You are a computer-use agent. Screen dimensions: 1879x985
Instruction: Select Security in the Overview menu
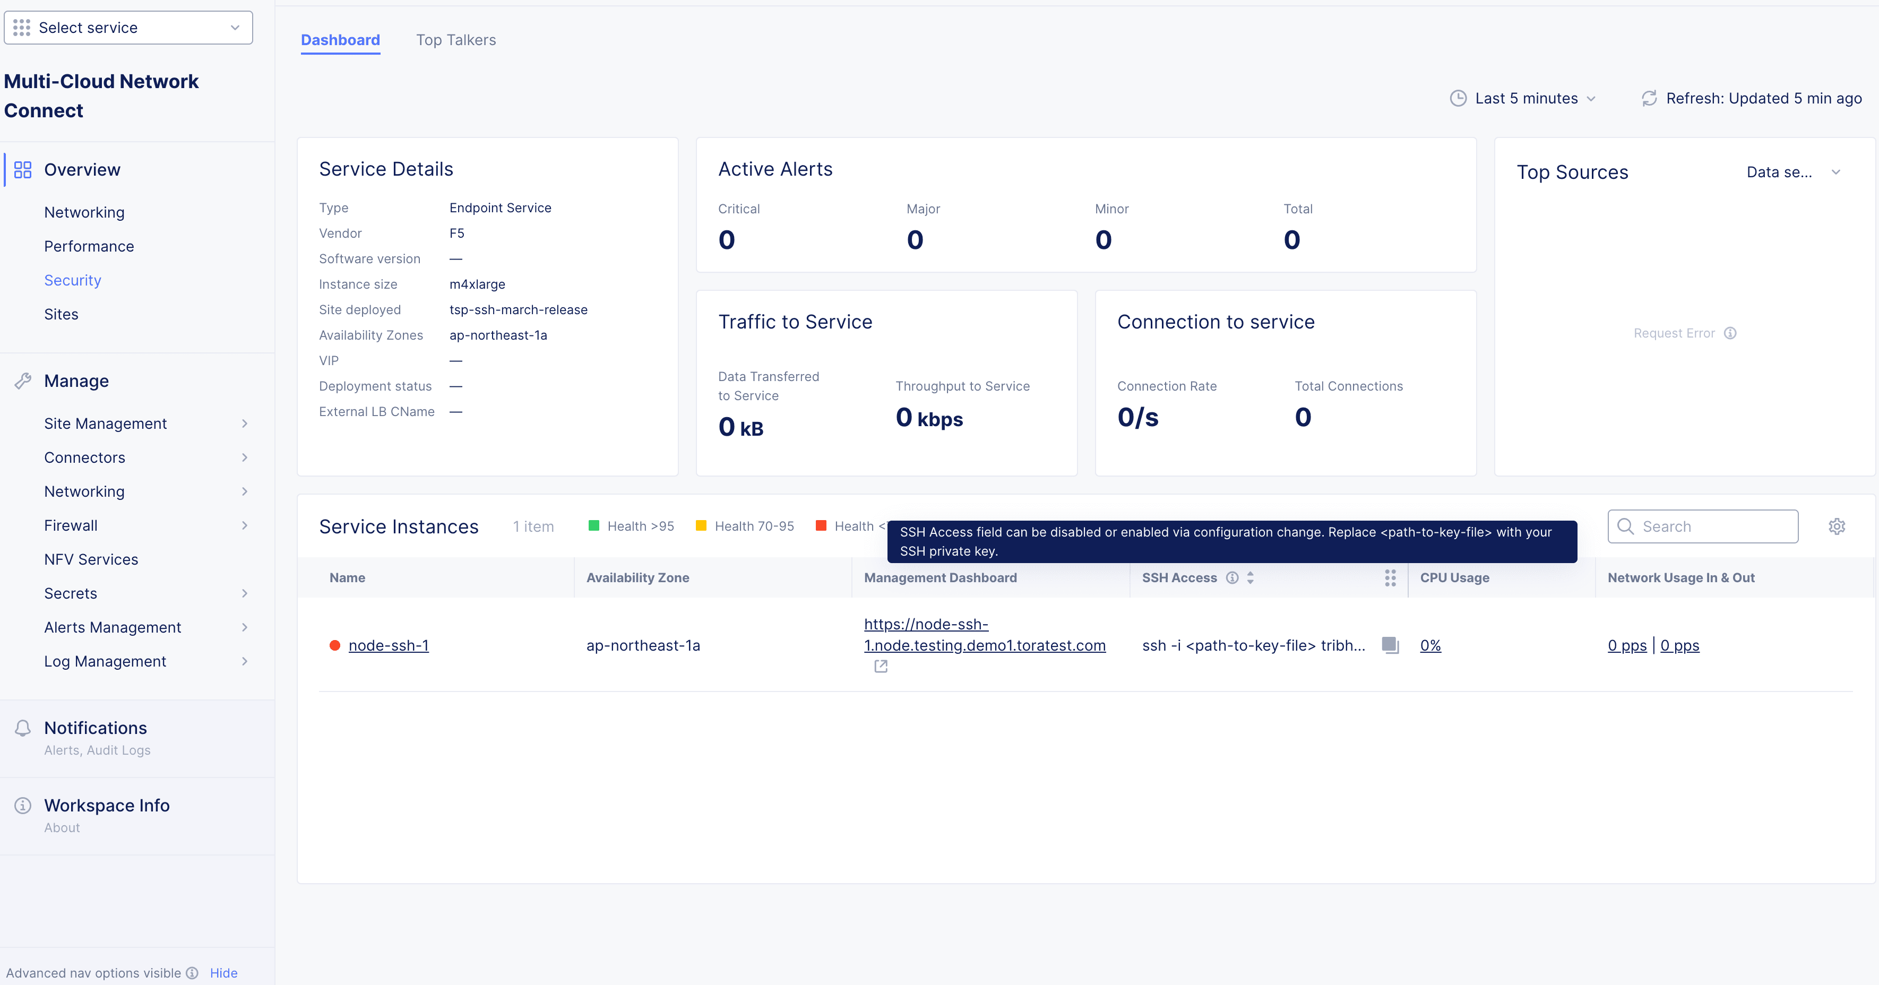pyautogui.click(x=72, y=280)
